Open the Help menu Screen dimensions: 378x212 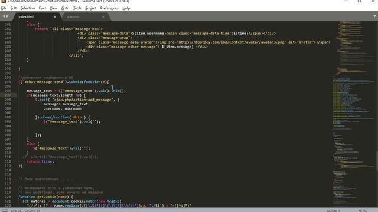point(126,8)
